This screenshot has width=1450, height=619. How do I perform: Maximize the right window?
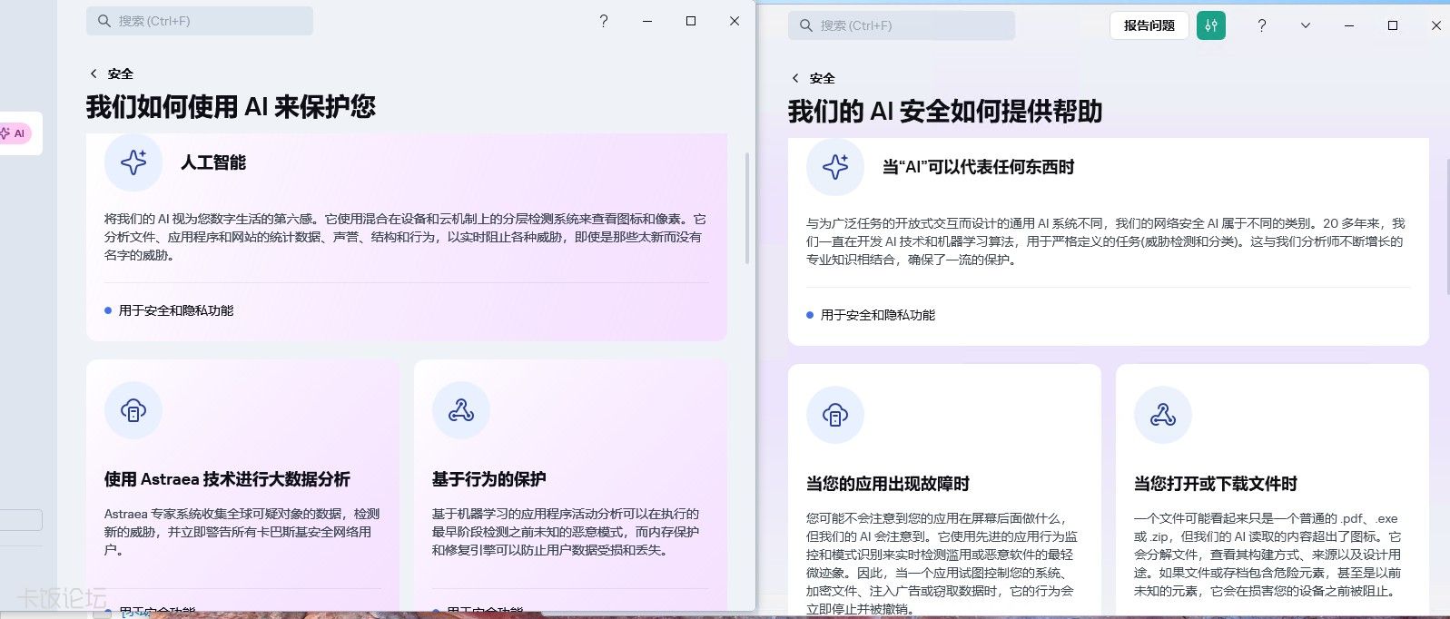click(1393, 25)
